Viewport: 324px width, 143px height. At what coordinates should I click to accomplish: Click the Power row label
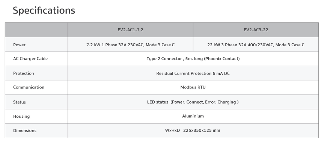[x=19, y=45]
